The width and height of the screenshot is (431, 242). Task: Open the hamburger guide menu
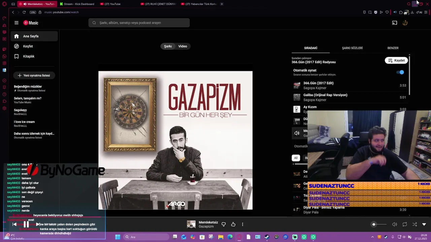tap(16, 23)
